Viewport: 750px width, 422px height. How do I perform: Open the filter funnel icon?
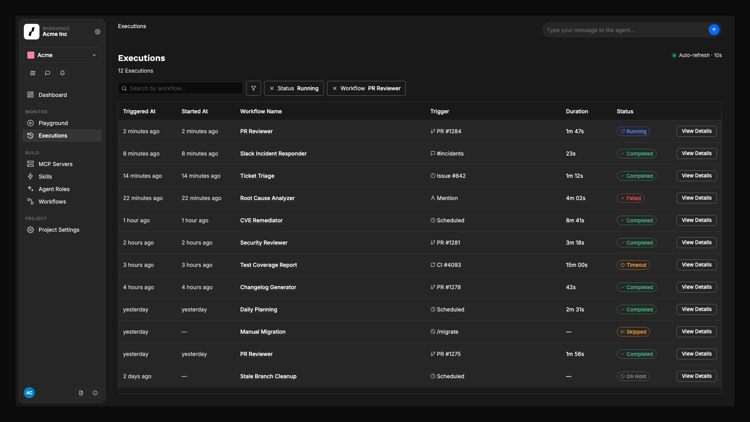(254, 88)
